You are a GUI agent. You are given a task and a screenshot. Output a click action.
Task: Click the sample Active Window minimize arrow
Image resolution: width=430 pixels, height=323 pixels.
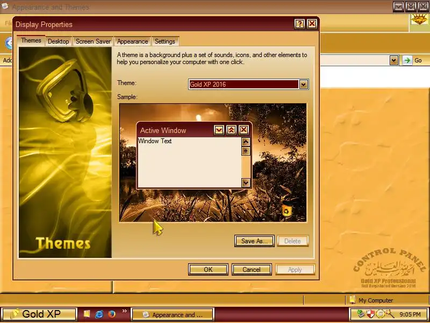point(219,130)
